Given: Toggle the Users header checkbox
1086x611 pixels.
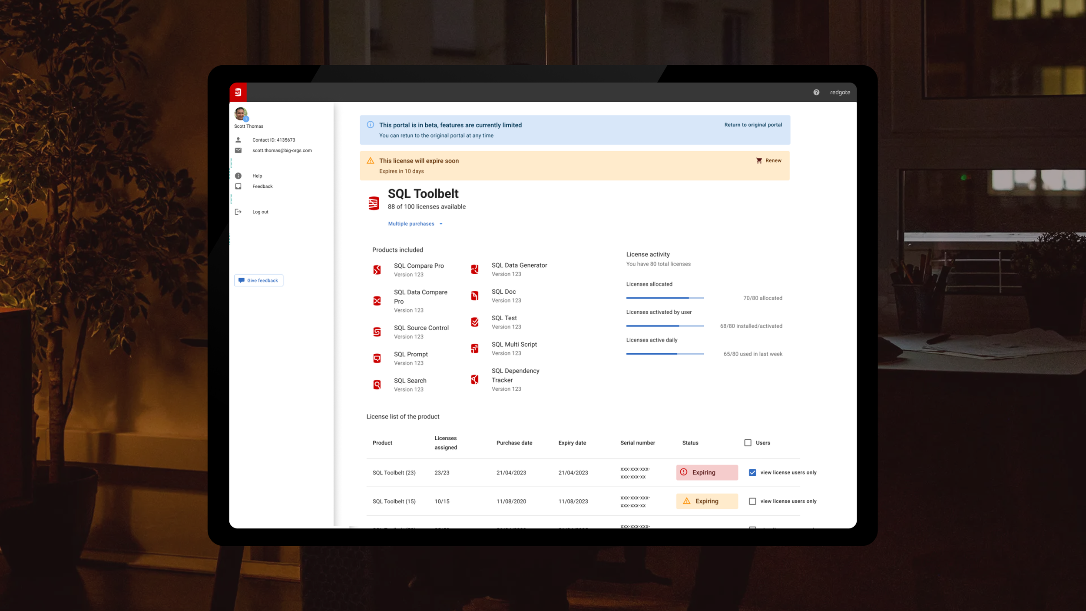Looking at the screenshot, I should click(x=748, y=443).
